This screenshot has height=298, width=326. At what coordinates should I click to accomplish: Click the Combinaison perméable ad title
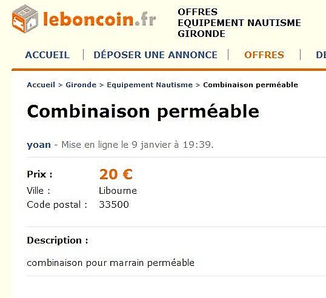click(143, 111)
